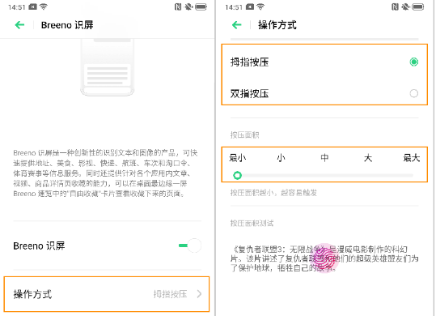
Task: Set press area to 最大
Action: 411,158
